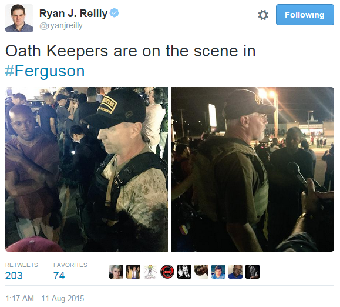Click the blue verified badge icon
The height and width of the screenshot is (307, 340).
pos(115,13)
